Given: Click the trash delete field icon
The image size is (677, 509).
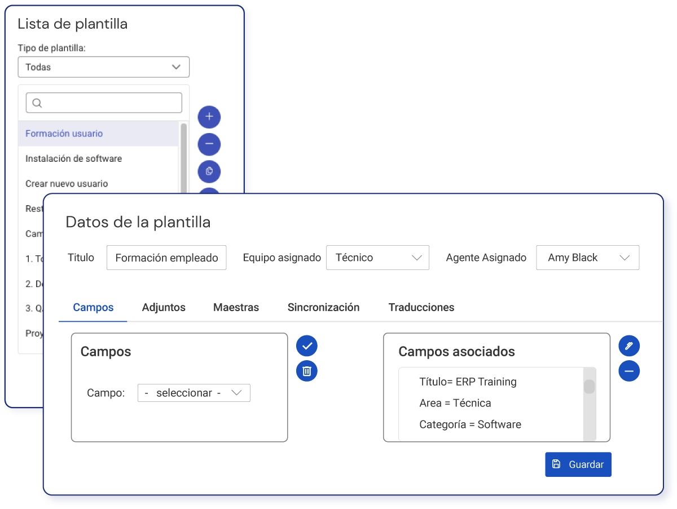Looking at the screenshot, I should point(307,371).
